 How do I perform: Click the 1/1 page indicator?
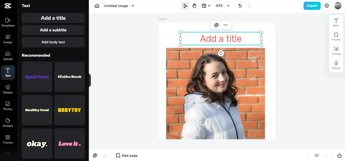tap(317, 156)
